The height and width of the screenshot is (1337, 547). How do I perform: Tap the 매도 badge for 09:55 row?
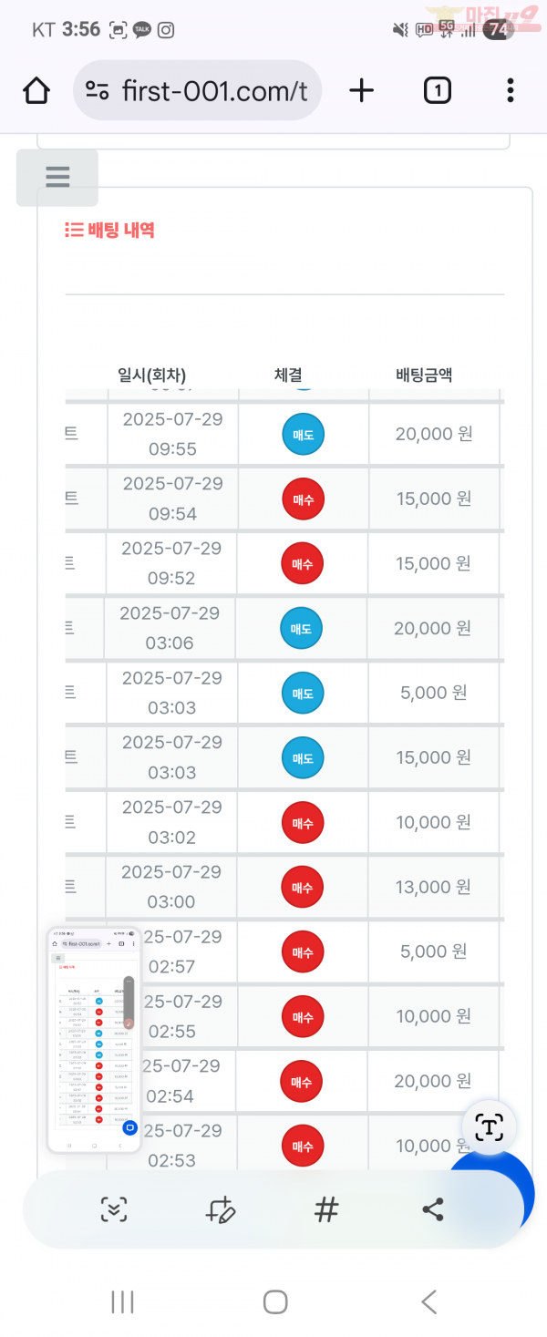303,434
